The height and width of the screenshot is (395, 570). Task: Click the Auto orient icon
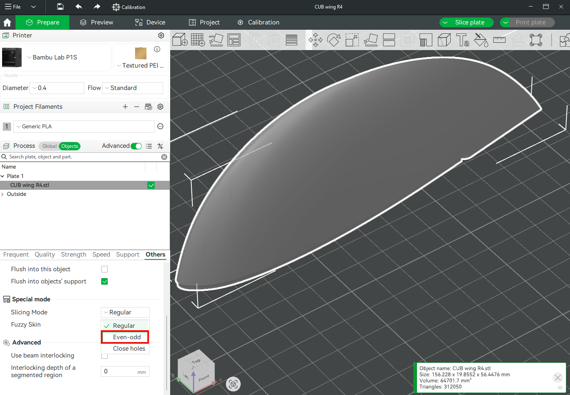point(216,40)
